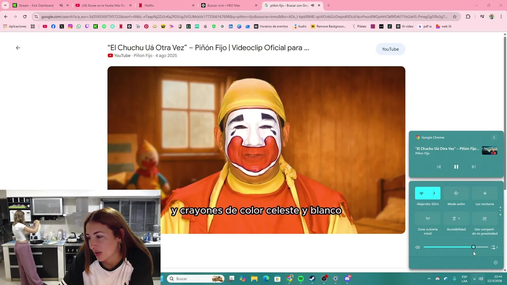
Task: Open the Horarios de eventos bookmark
Action: click(271, 27)
